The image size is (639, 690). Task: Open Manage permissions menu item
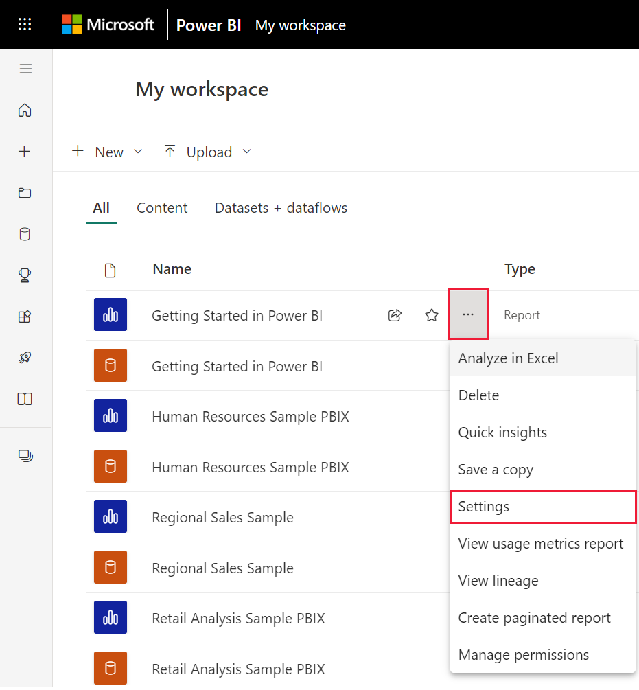click(x=543, y=655)
